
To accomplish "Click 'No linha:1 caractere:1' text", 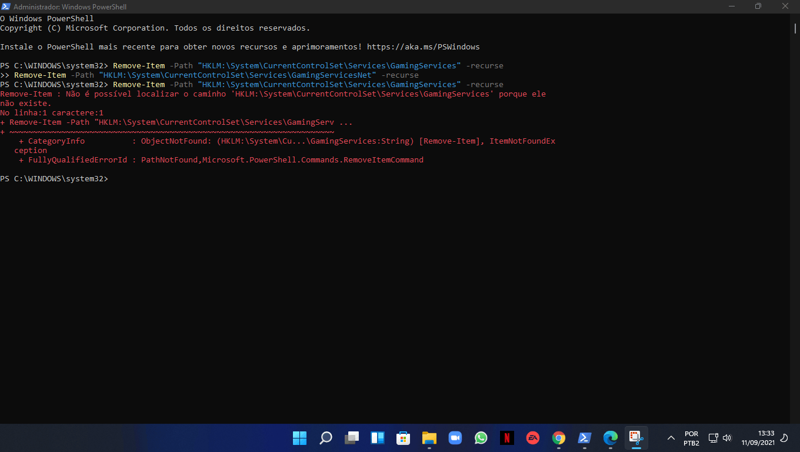I will click(x=52, y=112).
